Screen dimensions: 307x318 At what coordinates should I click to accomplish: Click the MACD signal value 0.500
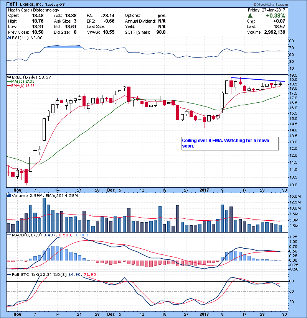pos(65,235)
